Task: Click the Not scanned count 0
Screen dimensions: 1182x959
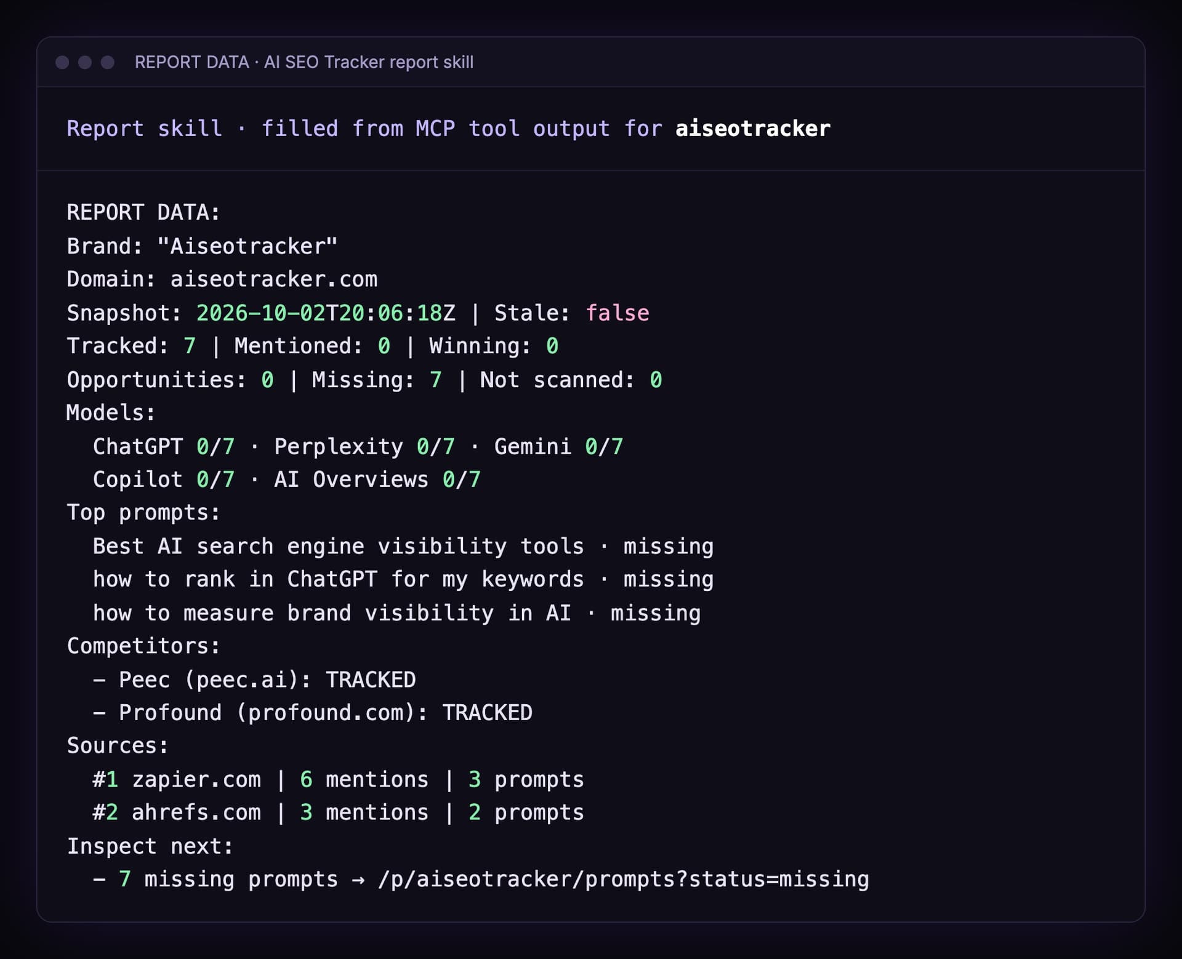Action: click(x=656, y=380)
